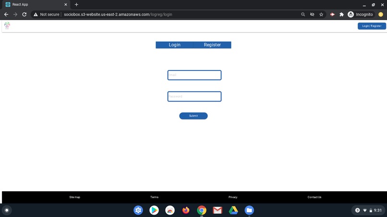Click the Submit button
This screenshot has width=387, height=217.
pos(193,116)
